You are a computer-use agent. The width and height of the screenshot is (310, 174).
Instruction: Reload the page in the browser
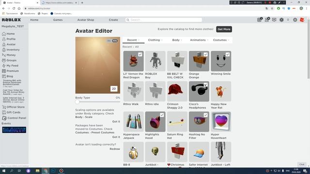pos(14,9)
